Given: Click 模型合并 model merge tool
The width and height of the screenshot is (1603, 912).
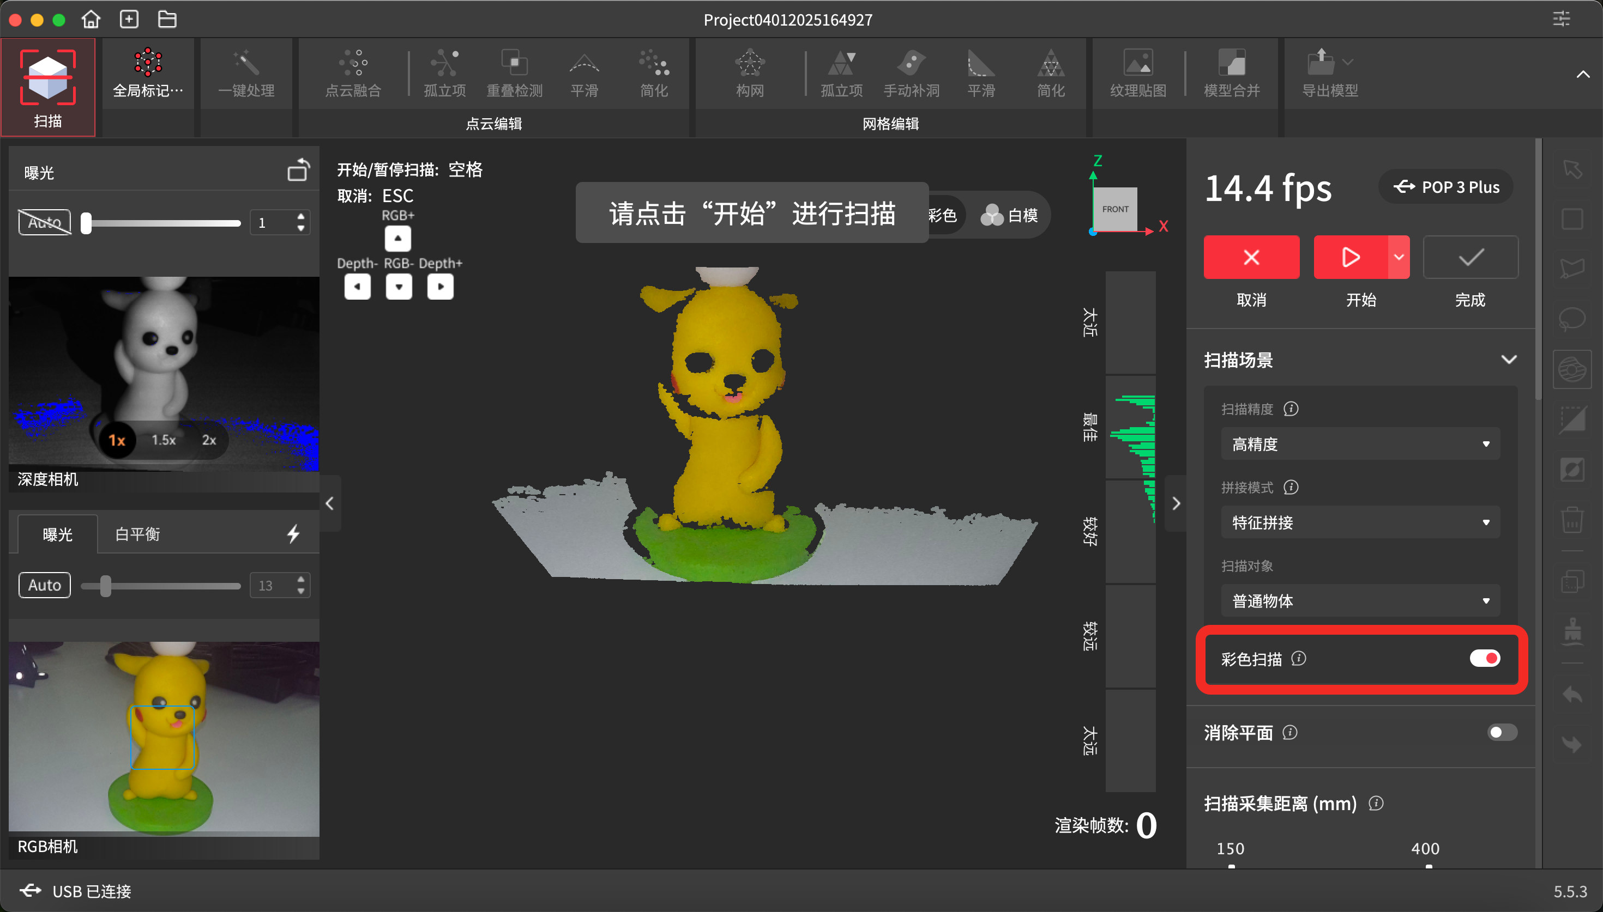Looking at the screenshot, I should pos(1231,74).
